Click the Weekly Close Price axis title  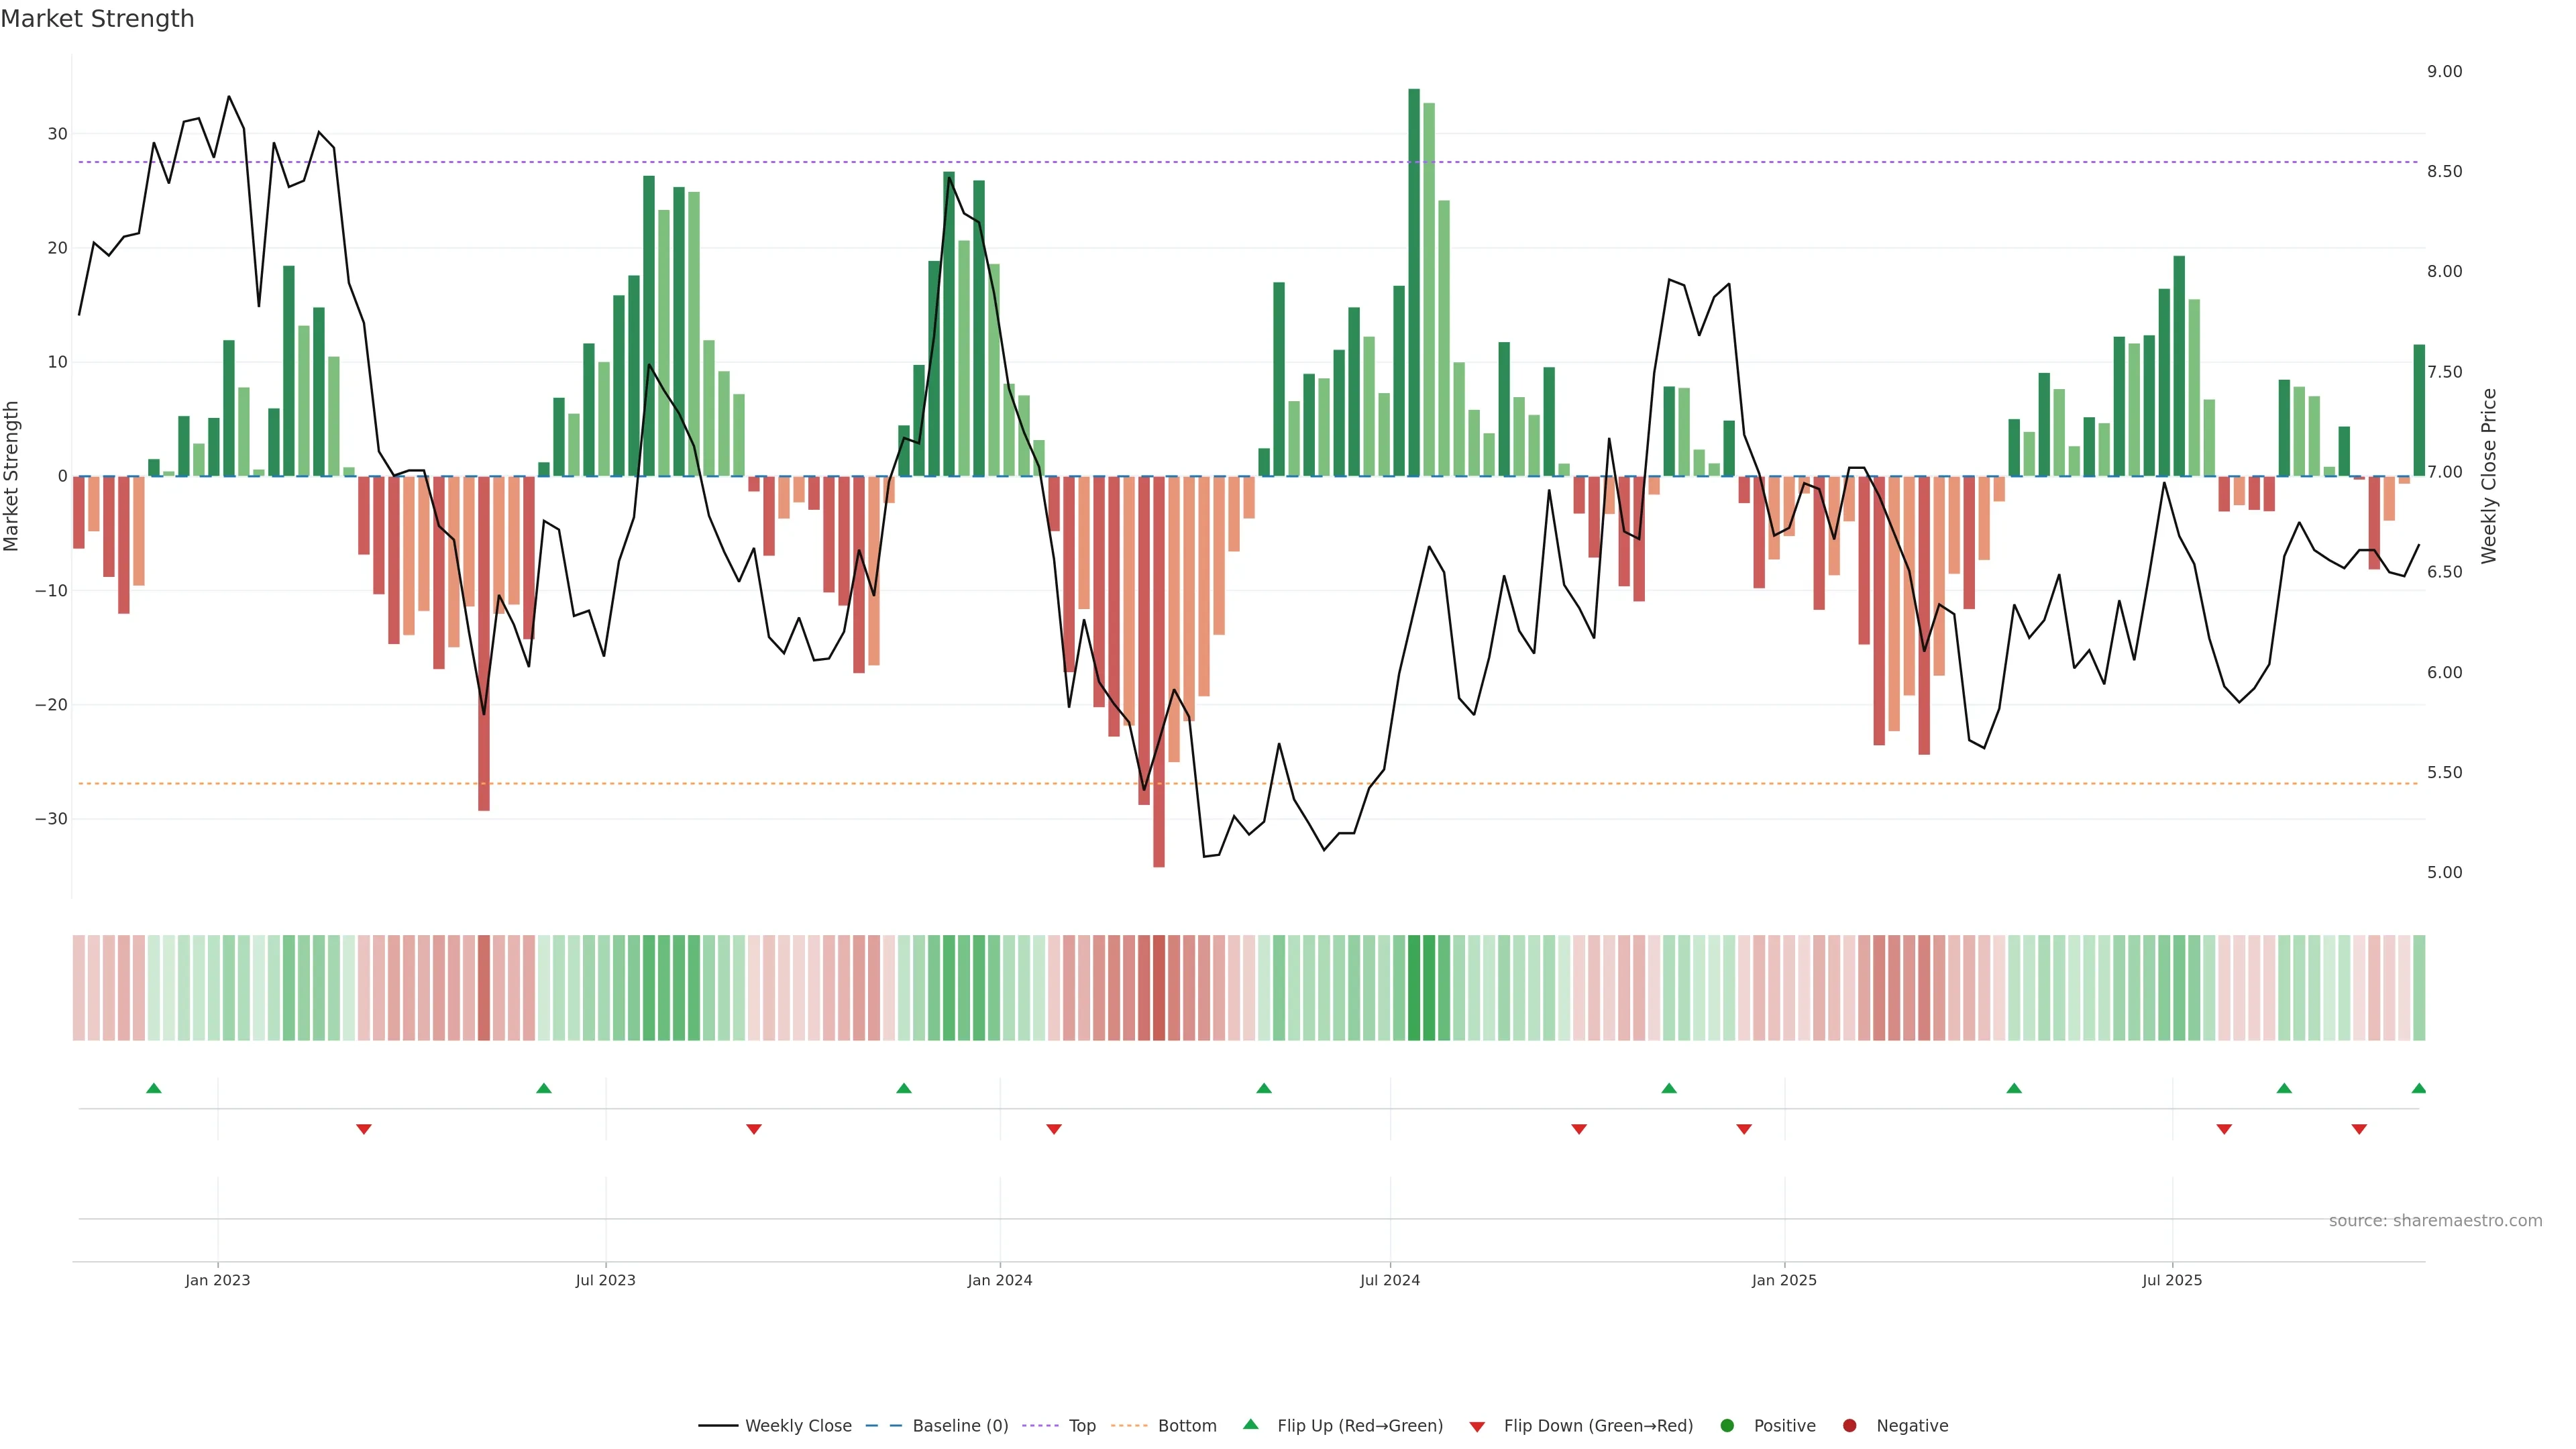tap(2489, 476)
